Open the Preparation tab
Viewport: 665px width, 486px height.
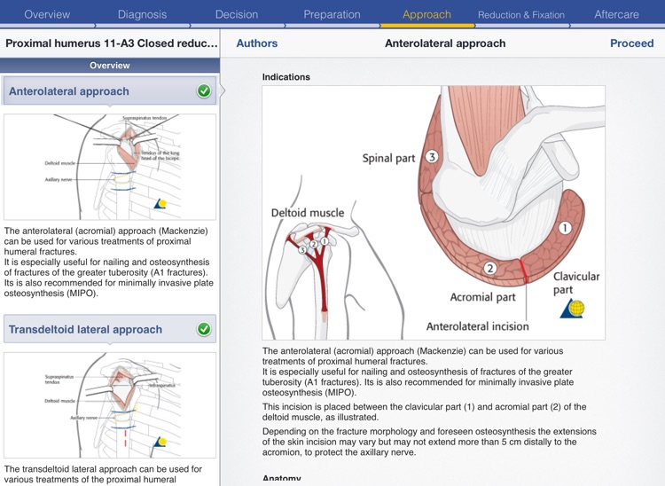332,14
